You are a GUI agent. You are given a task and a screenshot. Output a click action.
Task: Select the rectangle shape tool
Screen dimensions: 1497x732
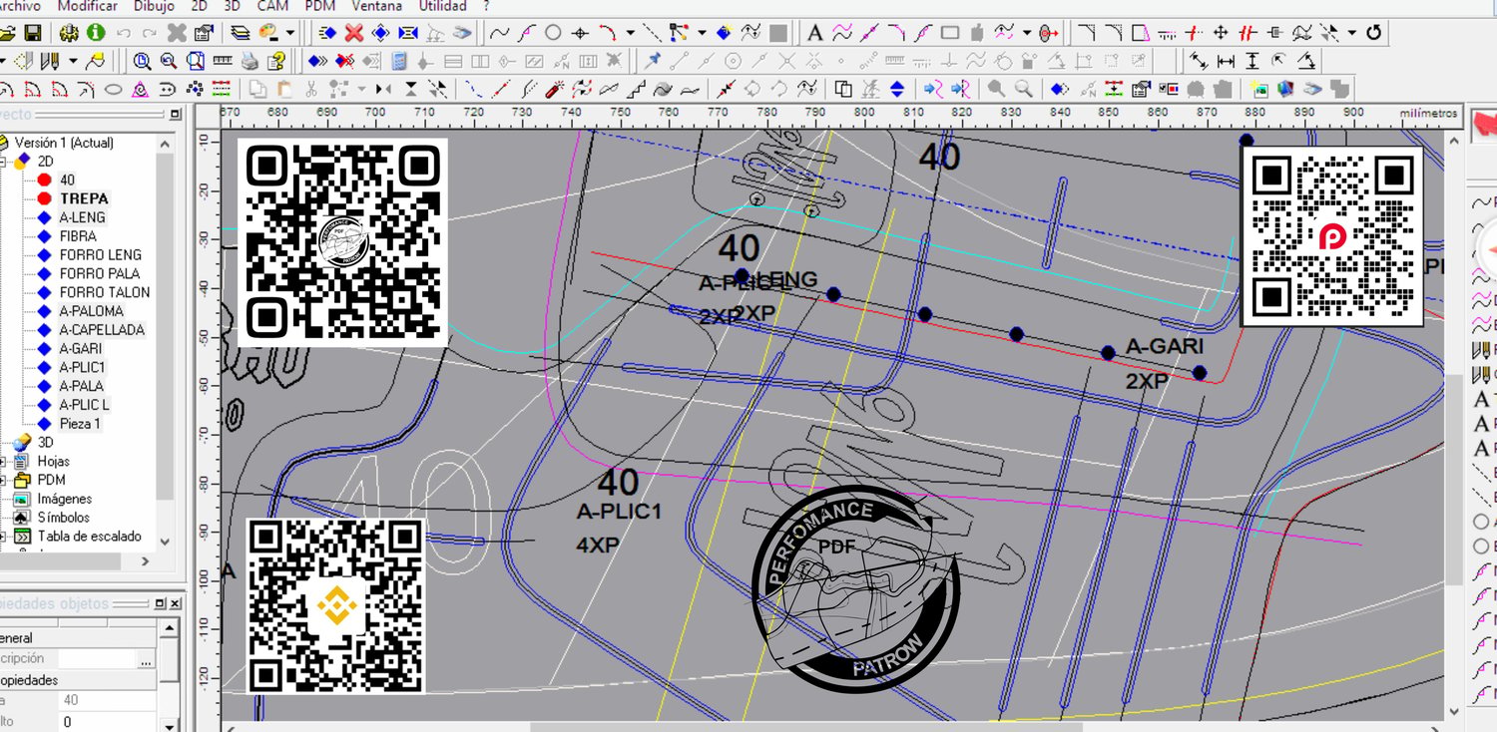point(950,33)
